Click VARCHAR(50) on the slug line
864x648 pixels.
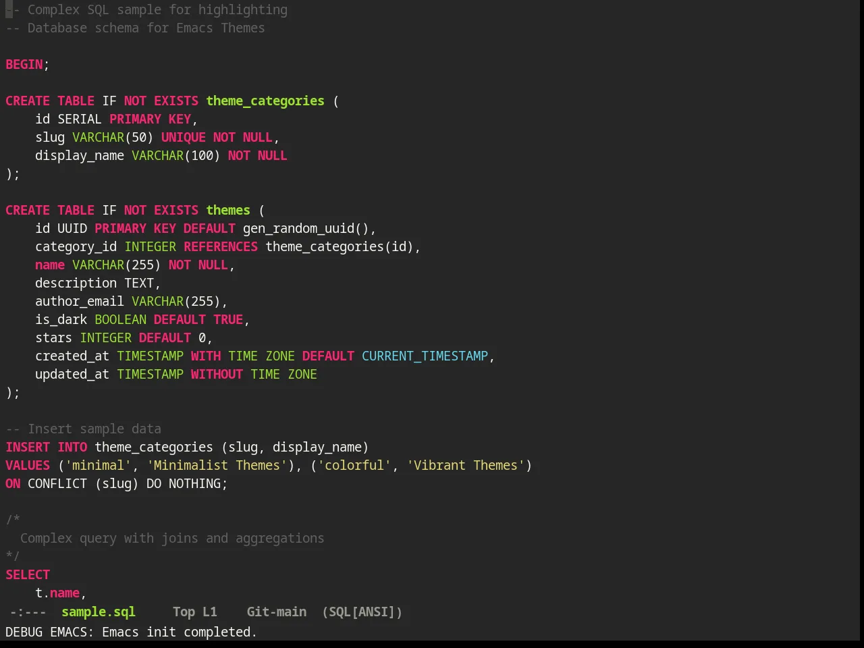(x=113, y=138)
